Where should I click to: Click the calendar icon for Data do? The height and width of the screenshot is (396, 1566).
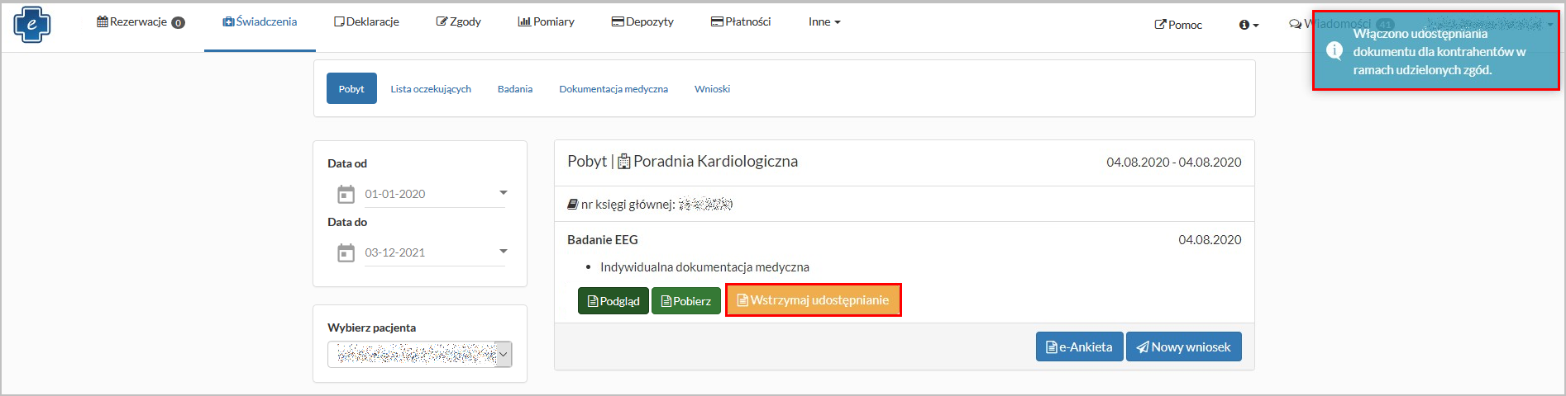click(x=346, y=253)
